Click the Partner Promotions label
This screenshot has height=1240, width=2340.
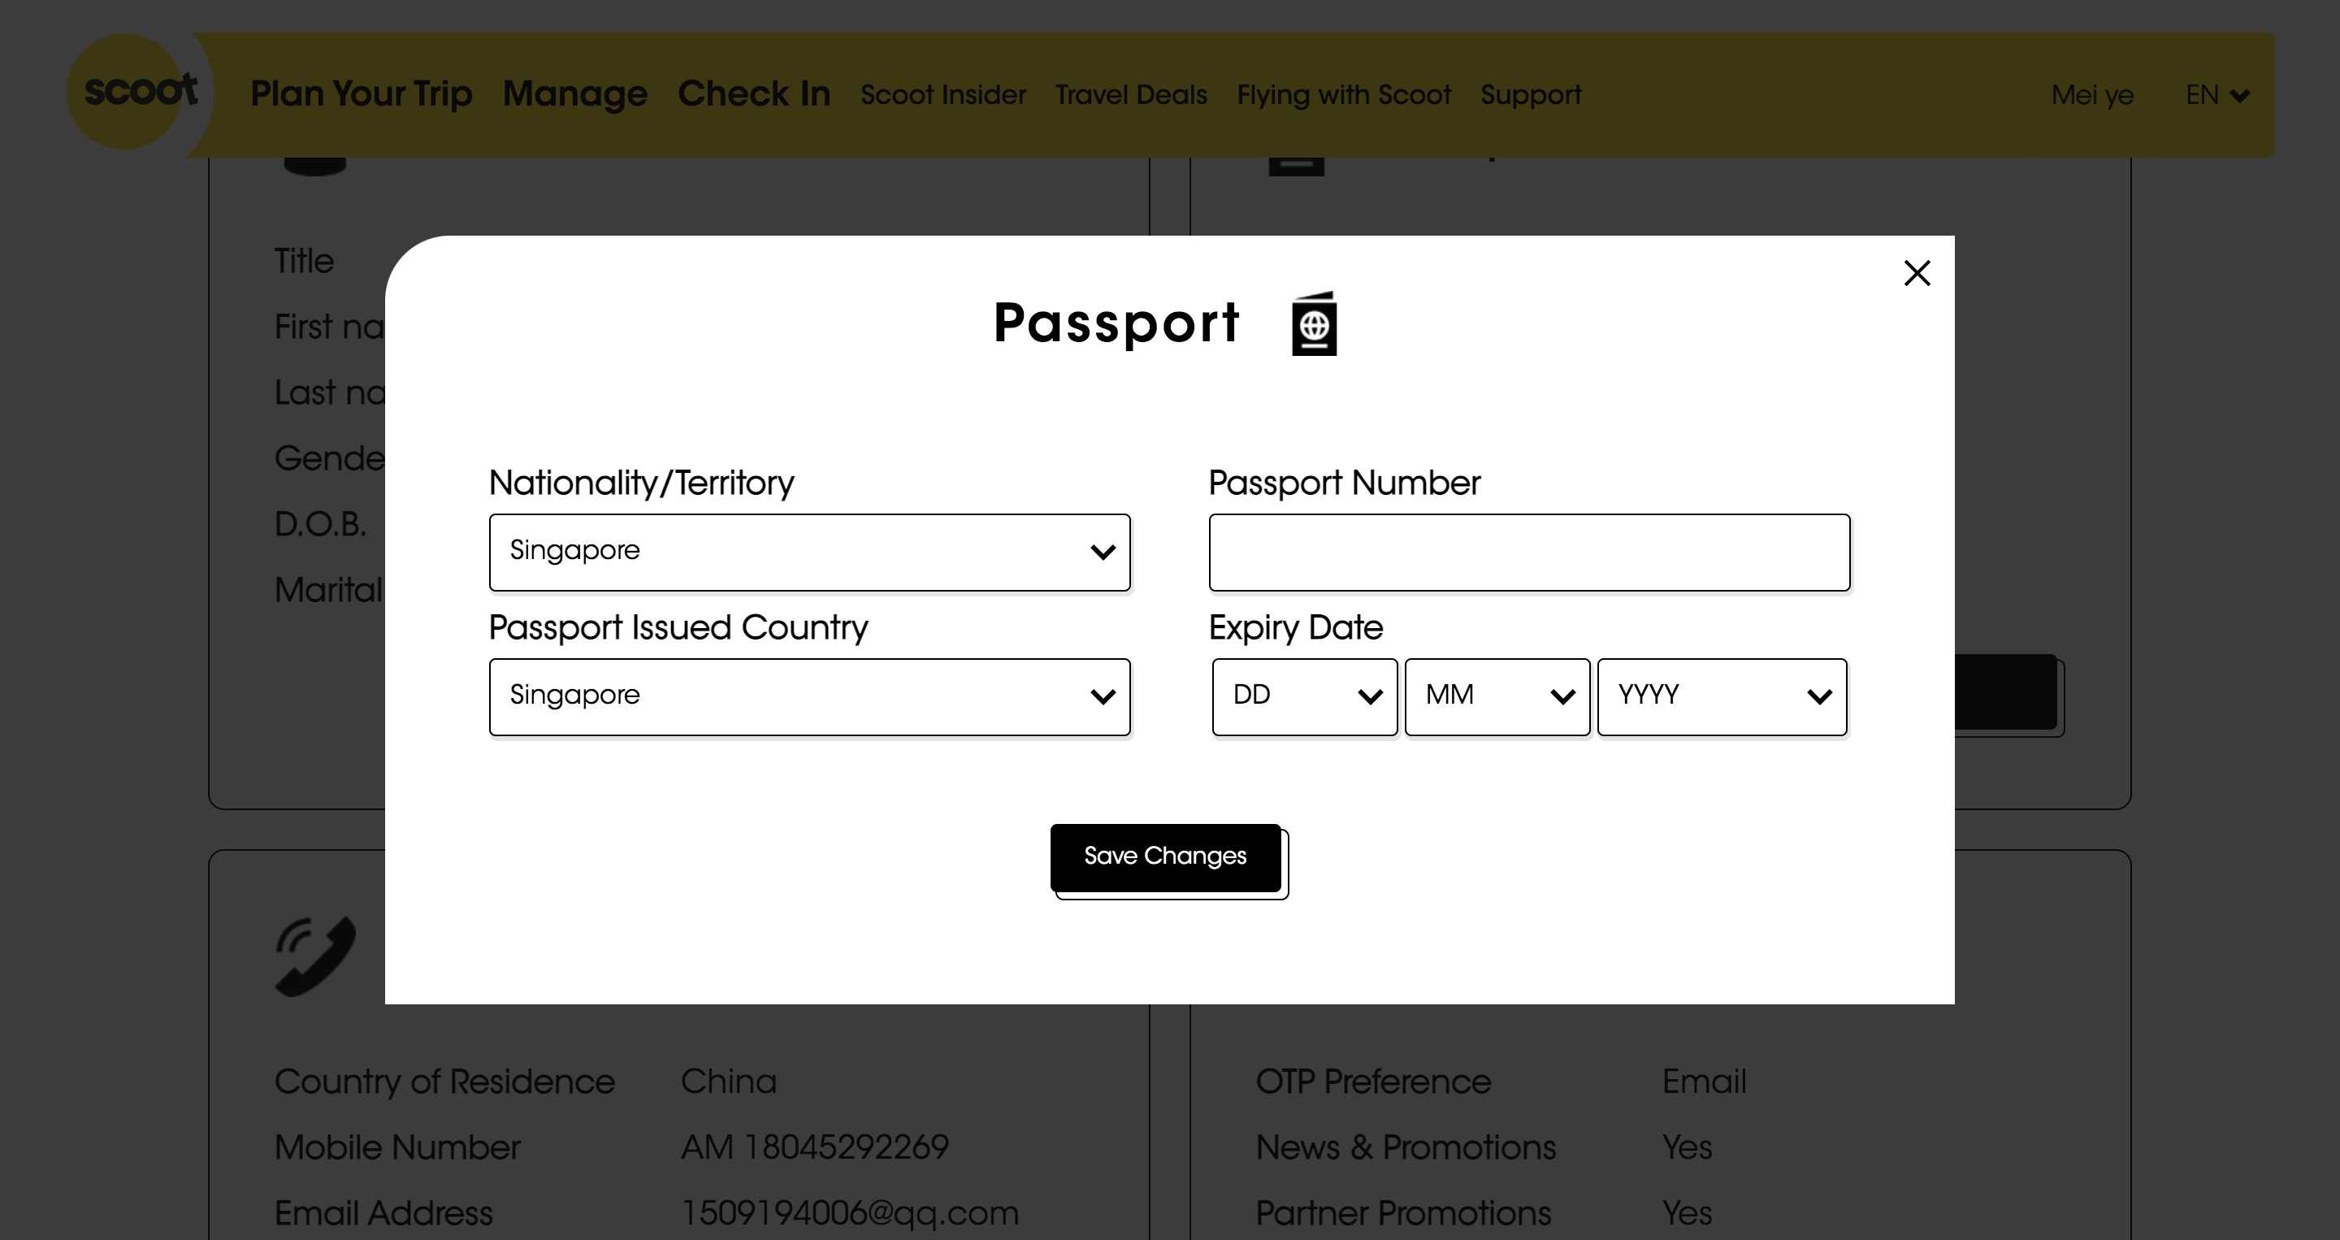tap(1403, 1212)
